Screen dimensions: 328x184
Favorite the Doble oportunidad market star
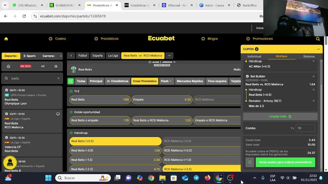pos(71,112)
